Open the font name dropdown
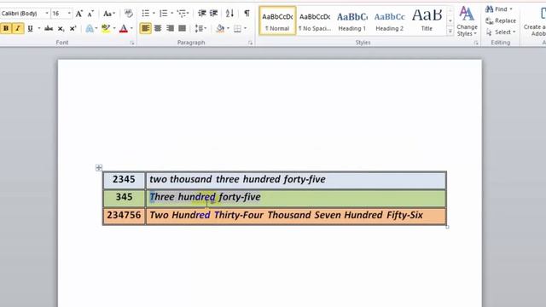The width and height of the screenshot is (546, 307). click(x=47, y=14)
